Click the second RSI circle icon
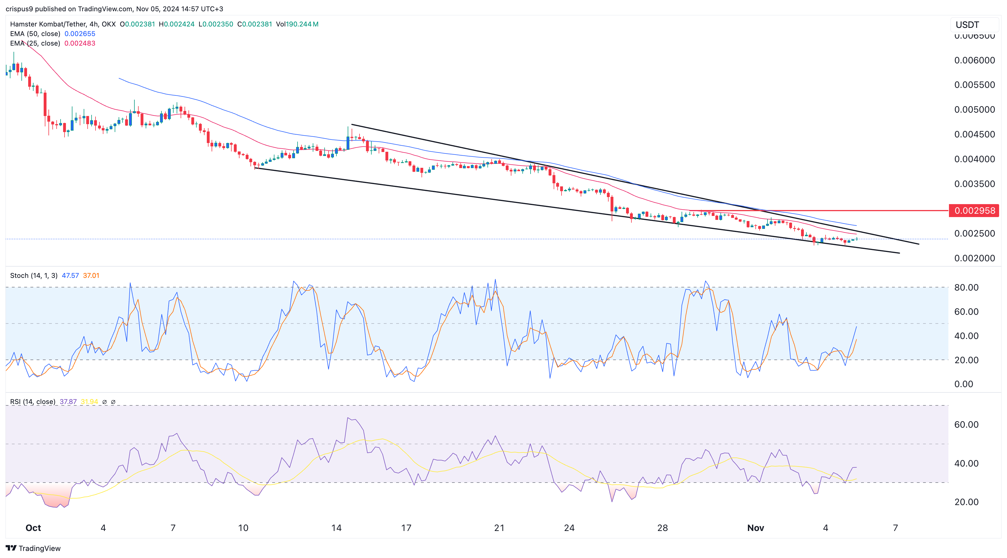The image size is (1007, 558). pyautogui.click(x=113, y=402)
